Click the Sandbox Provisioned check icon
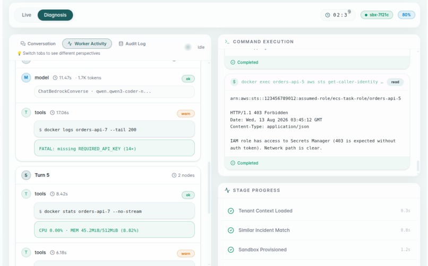Screen dimensions: 428x266 pos(230,250)
